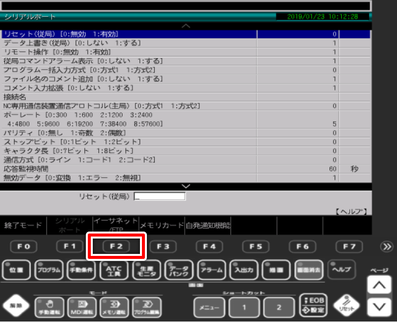Click the 【ヘルプ】 link
Viewport: 397px width, 322px height.
pos(351,212)
